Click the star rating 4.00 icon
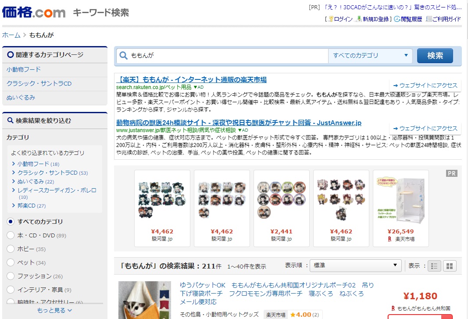468x319 pixels. (x=293, y=315)
